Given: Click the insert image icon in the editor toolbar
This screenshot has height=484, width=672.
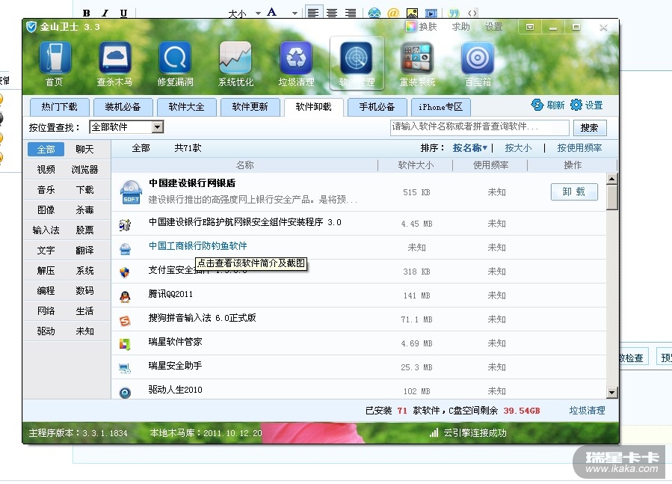Looking at the screenshot, I should coord(412,13).
